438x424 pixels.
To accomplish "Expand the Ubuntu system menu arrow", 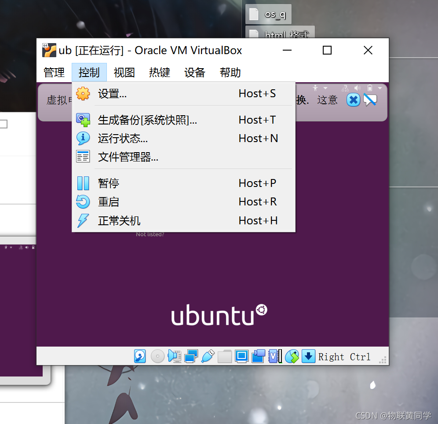I will click(x=380, y=88).
